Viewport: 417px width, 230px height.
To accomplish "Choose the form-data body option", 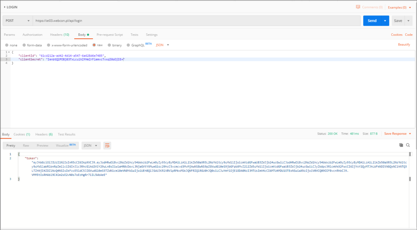I will coord(24,45).
